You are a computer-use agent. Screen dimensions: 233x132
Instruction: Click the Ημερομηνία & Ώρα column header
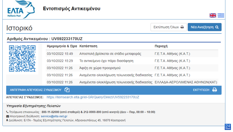(62, 46)
